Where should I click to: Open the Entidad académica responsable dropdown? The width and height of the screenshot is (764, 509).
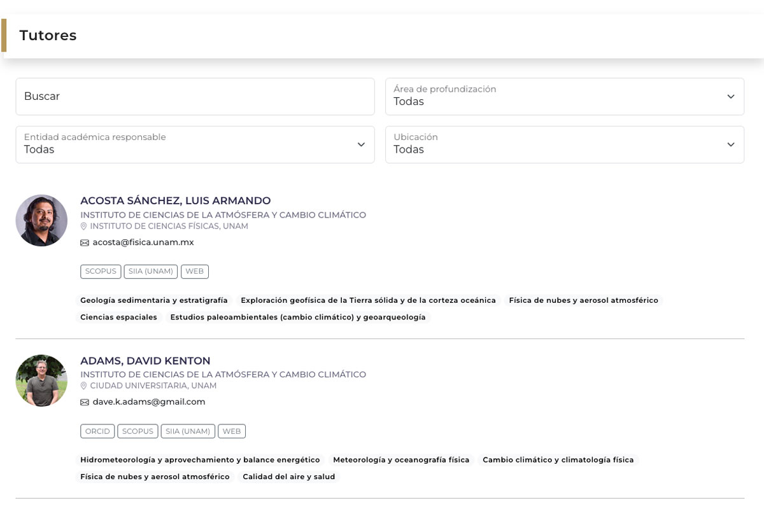195,144
